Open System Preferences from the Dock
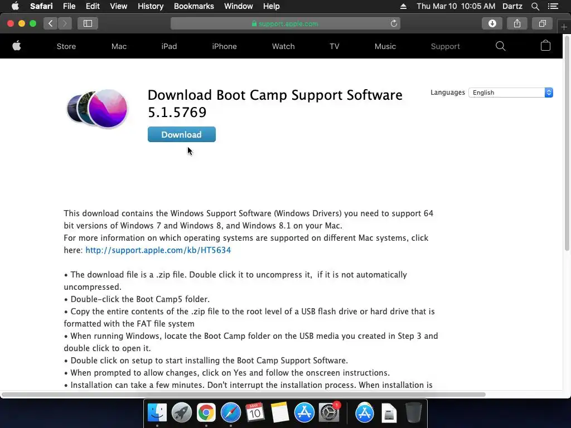 329,413
